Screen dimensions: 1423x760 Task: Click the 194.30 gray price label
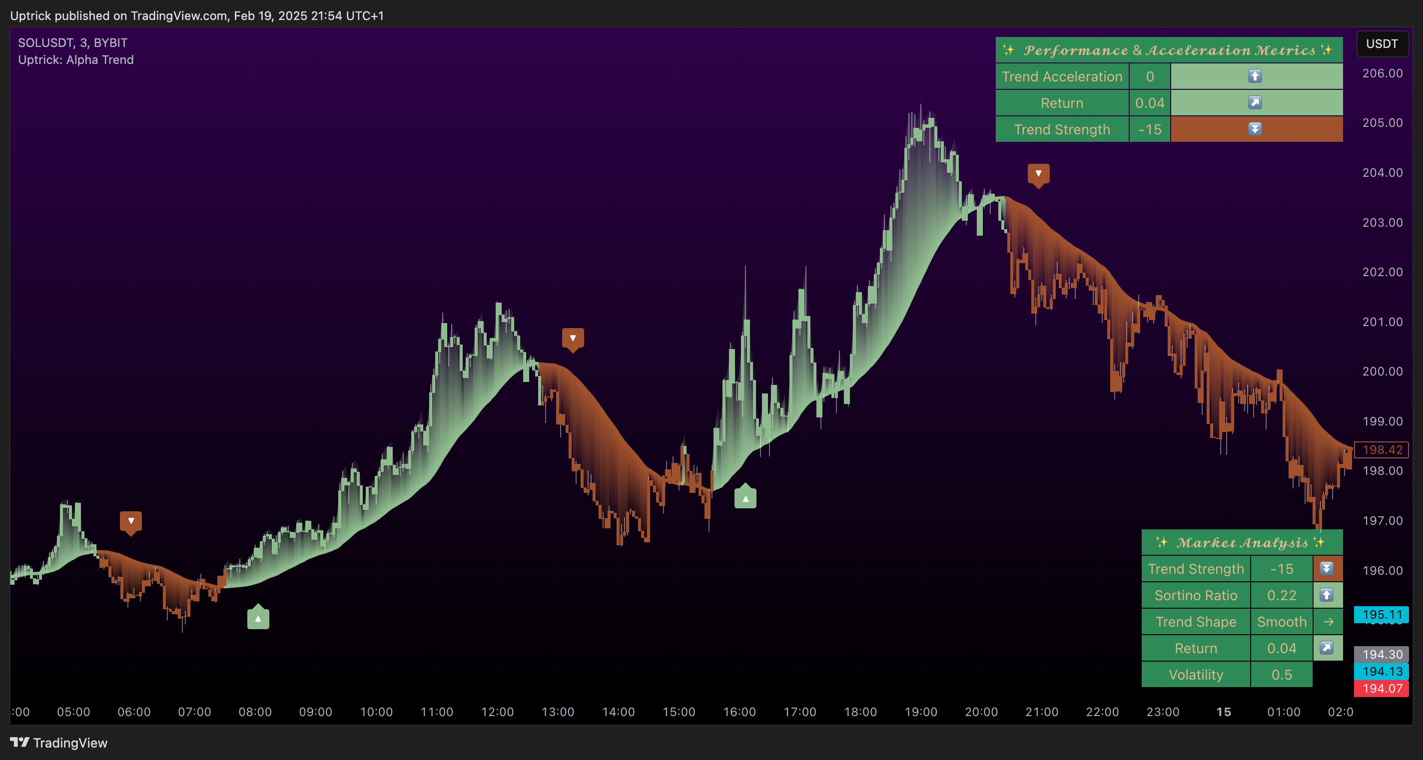point(1382,655)
